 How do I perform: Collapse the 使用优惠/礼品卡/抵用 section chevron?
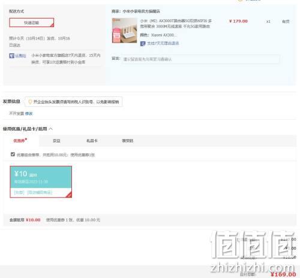51,129
